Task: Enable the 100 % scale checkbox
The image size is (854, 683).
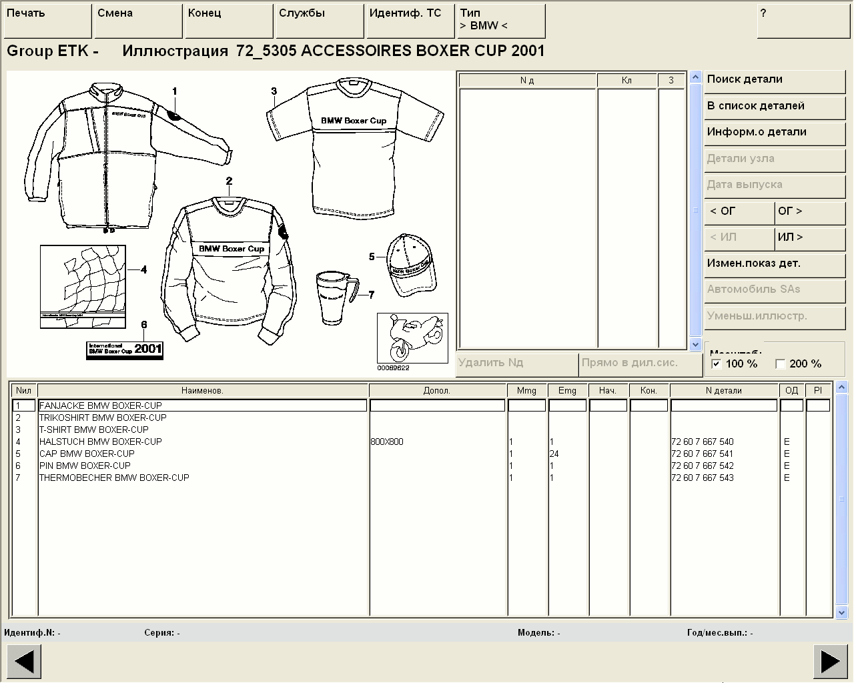Action: pyautogui.click(x=716, y=364)
